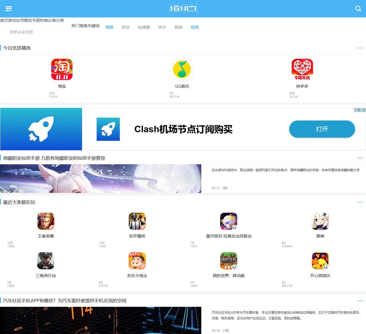Select the 剪映 hot keyword

point(178,27)
